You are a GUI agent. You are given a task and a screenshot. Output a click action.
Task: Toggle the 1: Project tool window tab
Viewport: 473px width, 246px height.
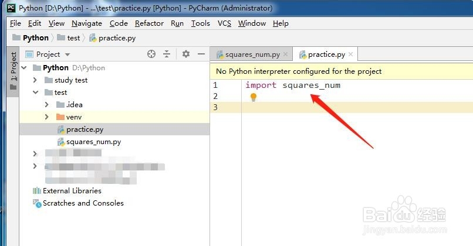13,71
